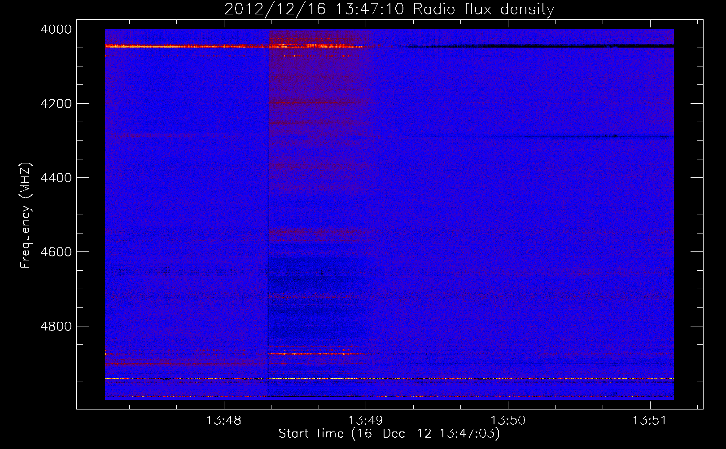Select the 4600 frequency tick label
Image resolution: width=726 pixels, height=449 pixels.
(56, 252)
